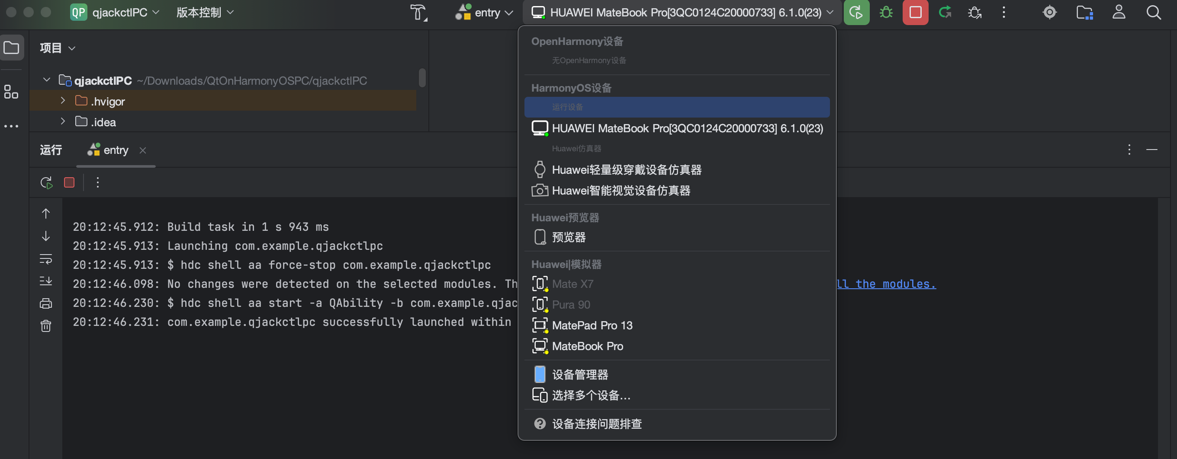Select the Pura 90 emulator
The height and width of the screenshot is (459, 1177).
pyautogui.click(x=677, y=304)
